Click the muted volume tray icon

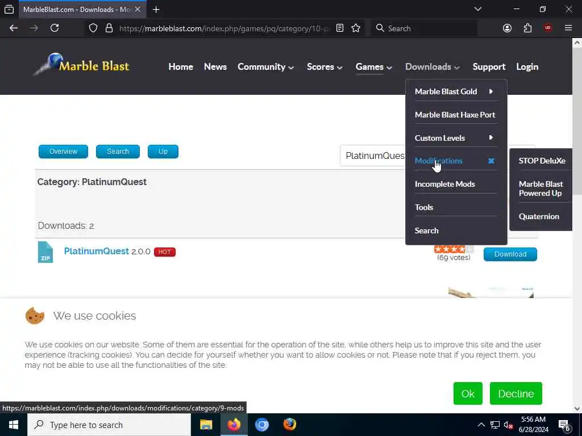pos(508,425)
